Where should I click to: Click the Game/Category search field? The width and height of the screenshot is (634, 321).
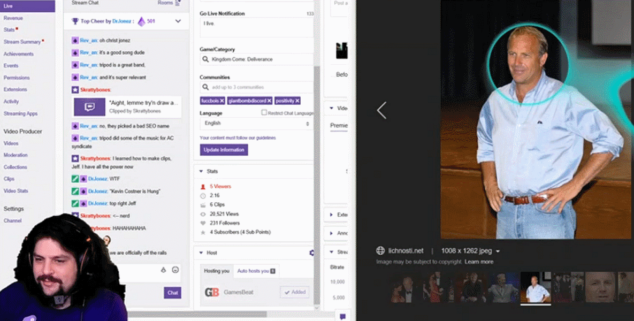(x=256, y=59)
